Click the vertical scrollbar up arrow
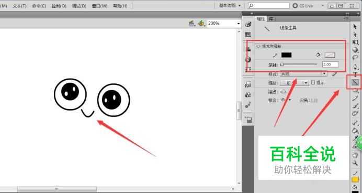Viewport: 362px width, 193px height. click(239, 31)
